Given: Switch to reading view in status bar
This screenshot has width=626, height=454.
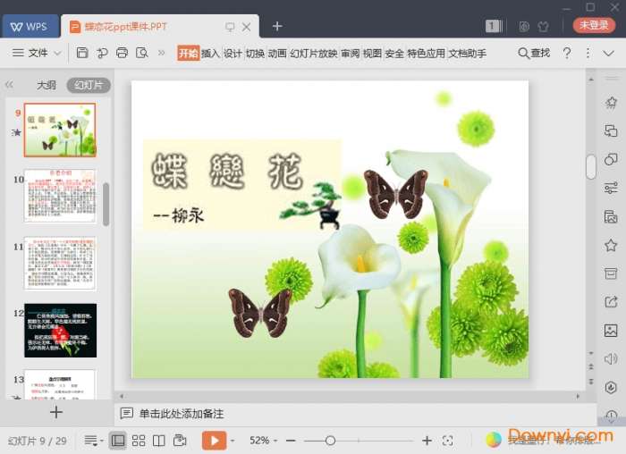Looking at the screenshot, I should pos(159,441).
